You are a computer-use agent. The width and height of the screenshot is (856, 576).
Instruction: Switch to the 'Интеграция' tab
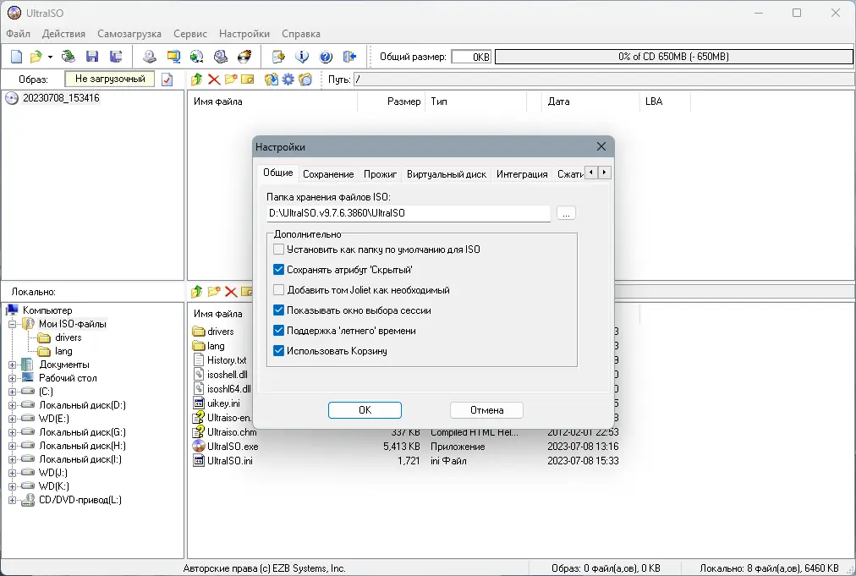pyautogui.click(x=522, y=174)
